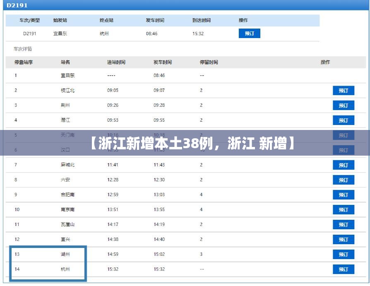
Task: Click the 车次/类型 column header
Action: [x=29, y=21]
